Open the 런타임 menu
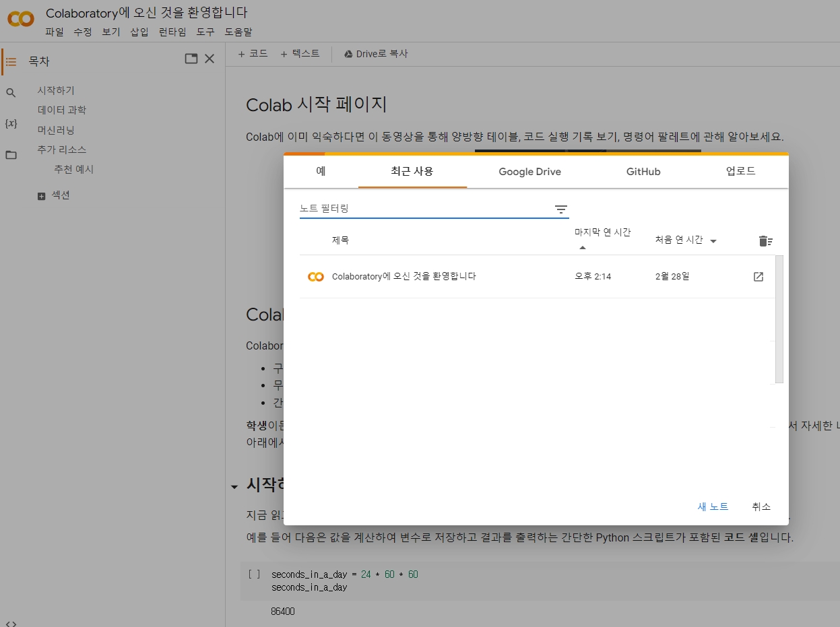The width and height of the screenshot is (840, 627). tap(172, 32)
